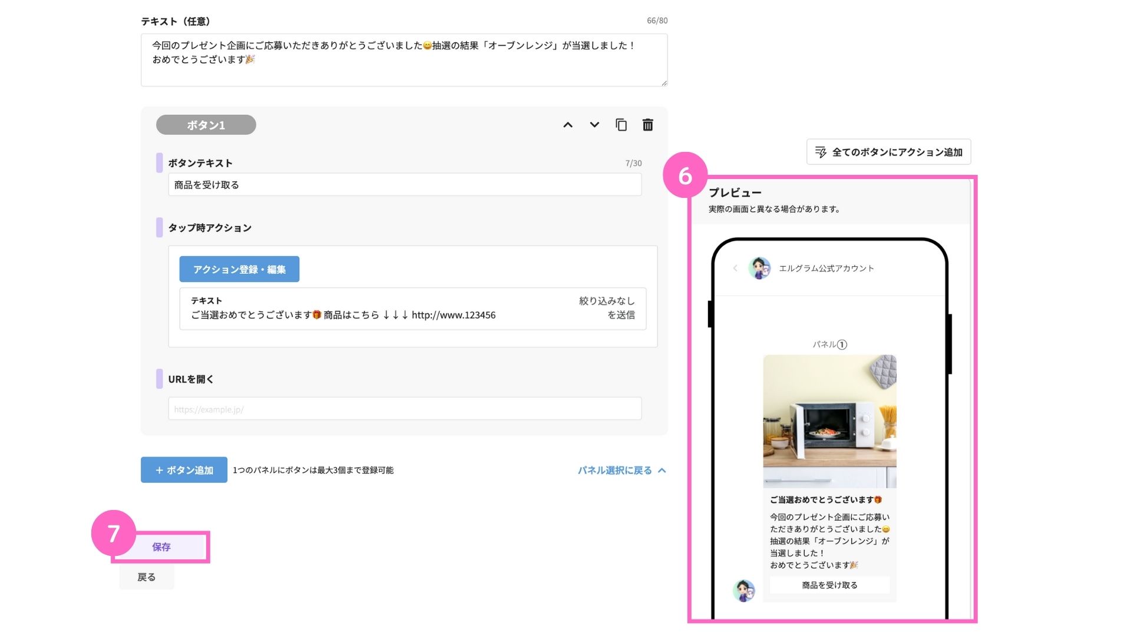Screen dimensions: 1131x636
Task: Click the パネル① label in the preview
Action: (x=829, y=344)
